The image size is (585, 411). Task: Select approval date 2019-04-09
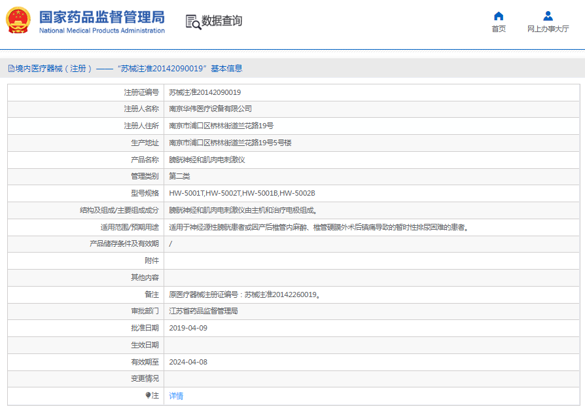coord(188,328)
